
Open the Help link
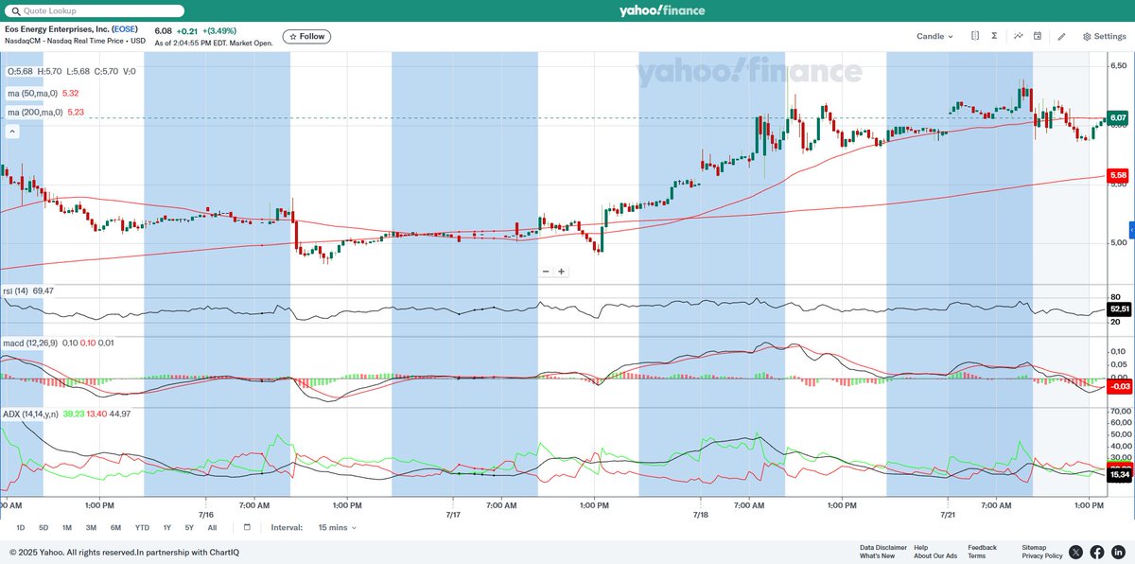[x=921, y=547]
